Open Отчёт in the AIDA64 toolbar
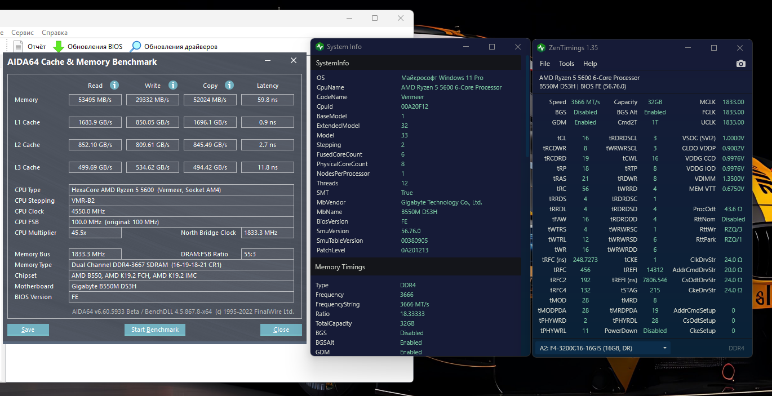772x396 pixels. pyautogui.click(x=37, y=47)
